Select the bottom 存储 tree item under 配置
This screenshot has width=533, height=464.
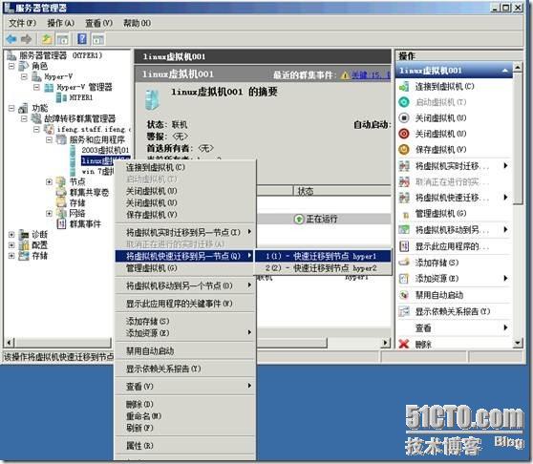pyautogui.click(x=39, y=256)
